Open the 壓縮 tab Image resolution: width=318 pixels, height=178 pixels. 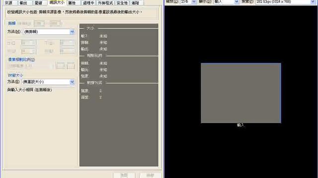40,2
